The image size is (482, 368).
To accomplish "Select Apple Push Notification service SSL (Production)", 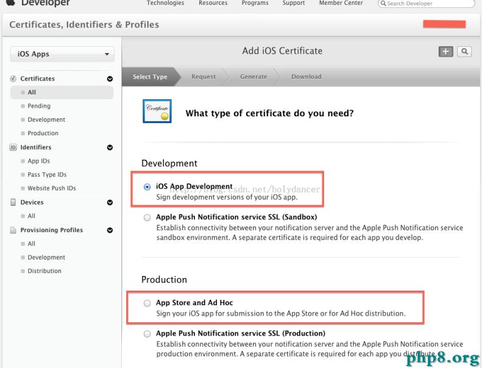I will (x=147, y=333).
